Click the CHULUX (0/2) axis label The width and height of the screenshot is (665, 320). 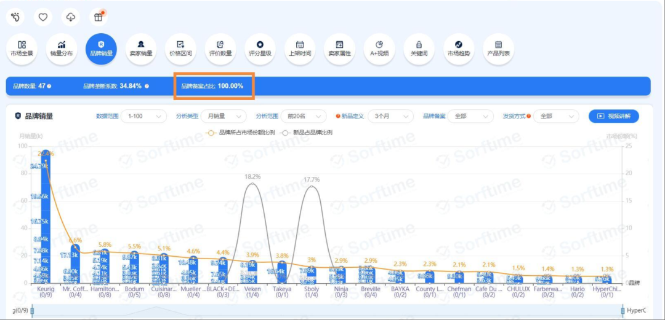click(518, 292)
